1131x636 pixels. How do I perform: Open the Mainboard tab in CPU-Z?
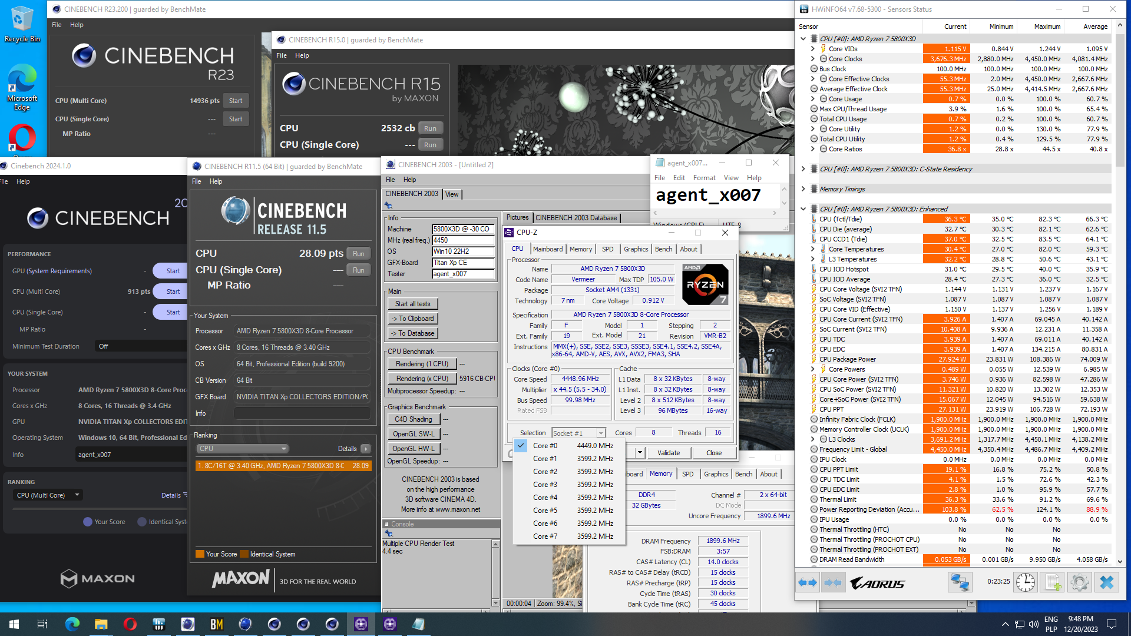click(x=548, y=249)
